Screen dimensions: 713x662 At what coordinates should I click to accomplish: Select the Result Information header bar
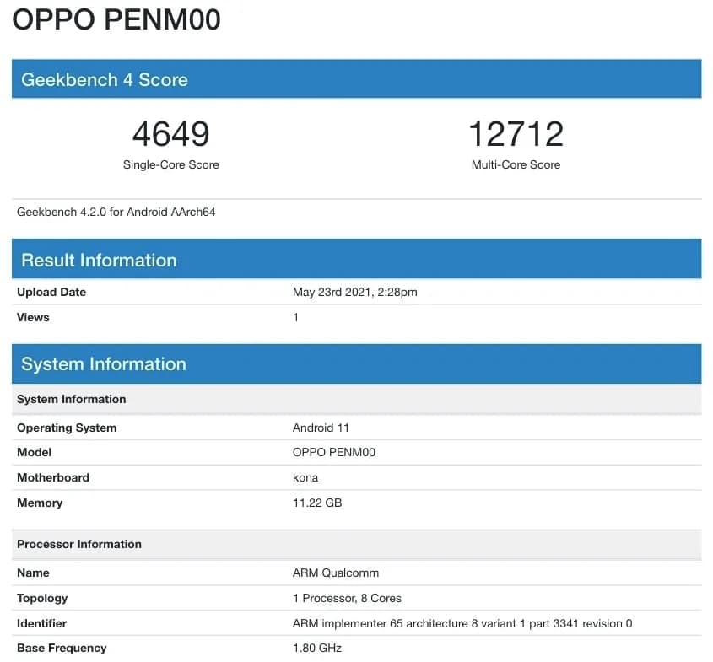coord(355,258)
